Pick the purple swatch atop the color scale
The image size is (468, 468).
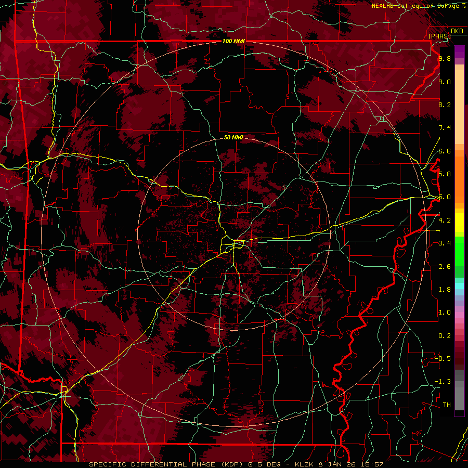[x=459, y=52]
